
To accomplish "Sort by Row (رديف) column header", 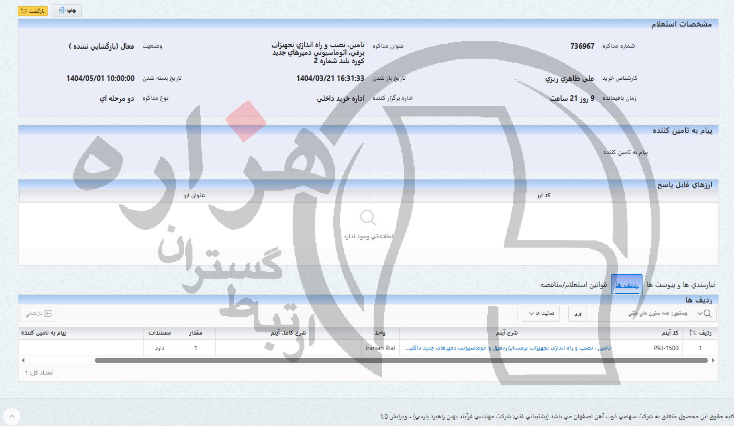I will [x=701, y=333].
